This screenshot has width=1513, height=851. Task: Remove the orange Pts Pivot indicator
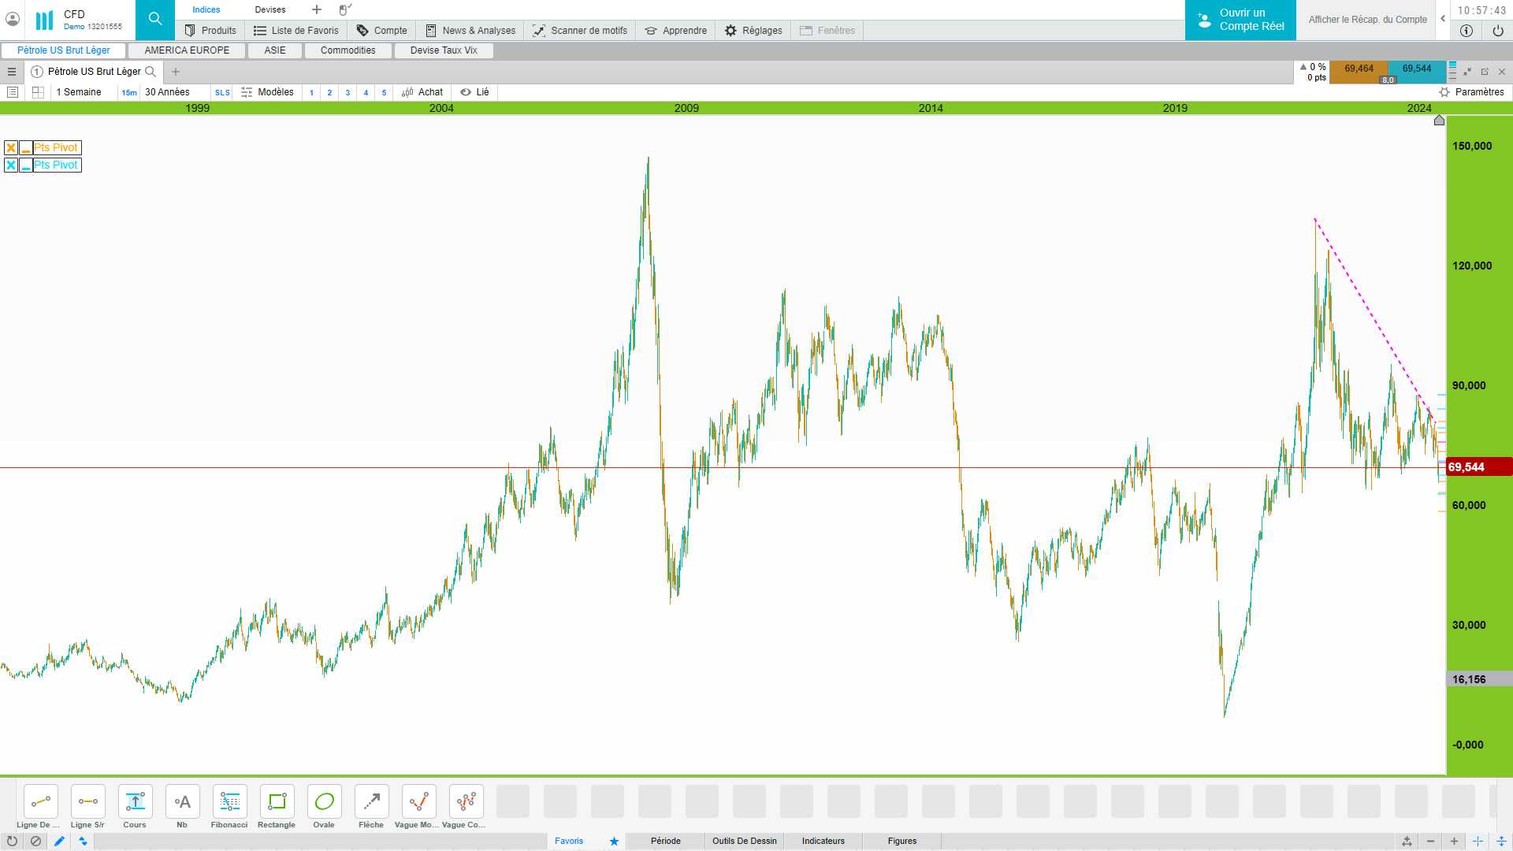[11, 148]
